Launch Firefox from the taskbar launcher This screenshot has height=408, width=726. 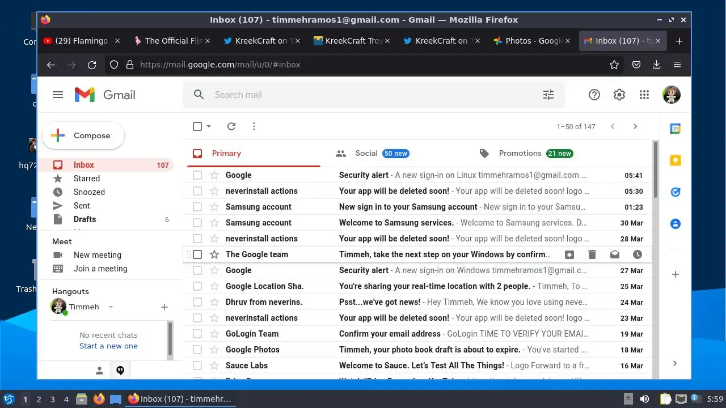[x=99, y=399]
